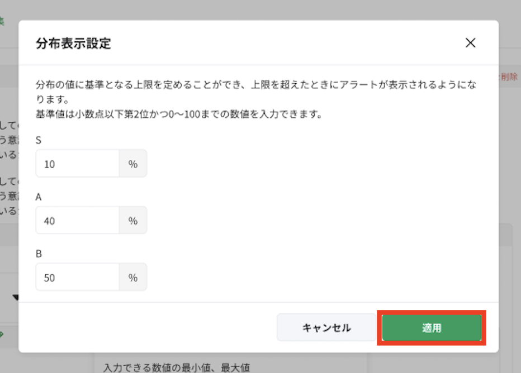Select the A threshold input showing 40
Image resolution: width=521 pixels, height=373 pixels.
[77, 220]
